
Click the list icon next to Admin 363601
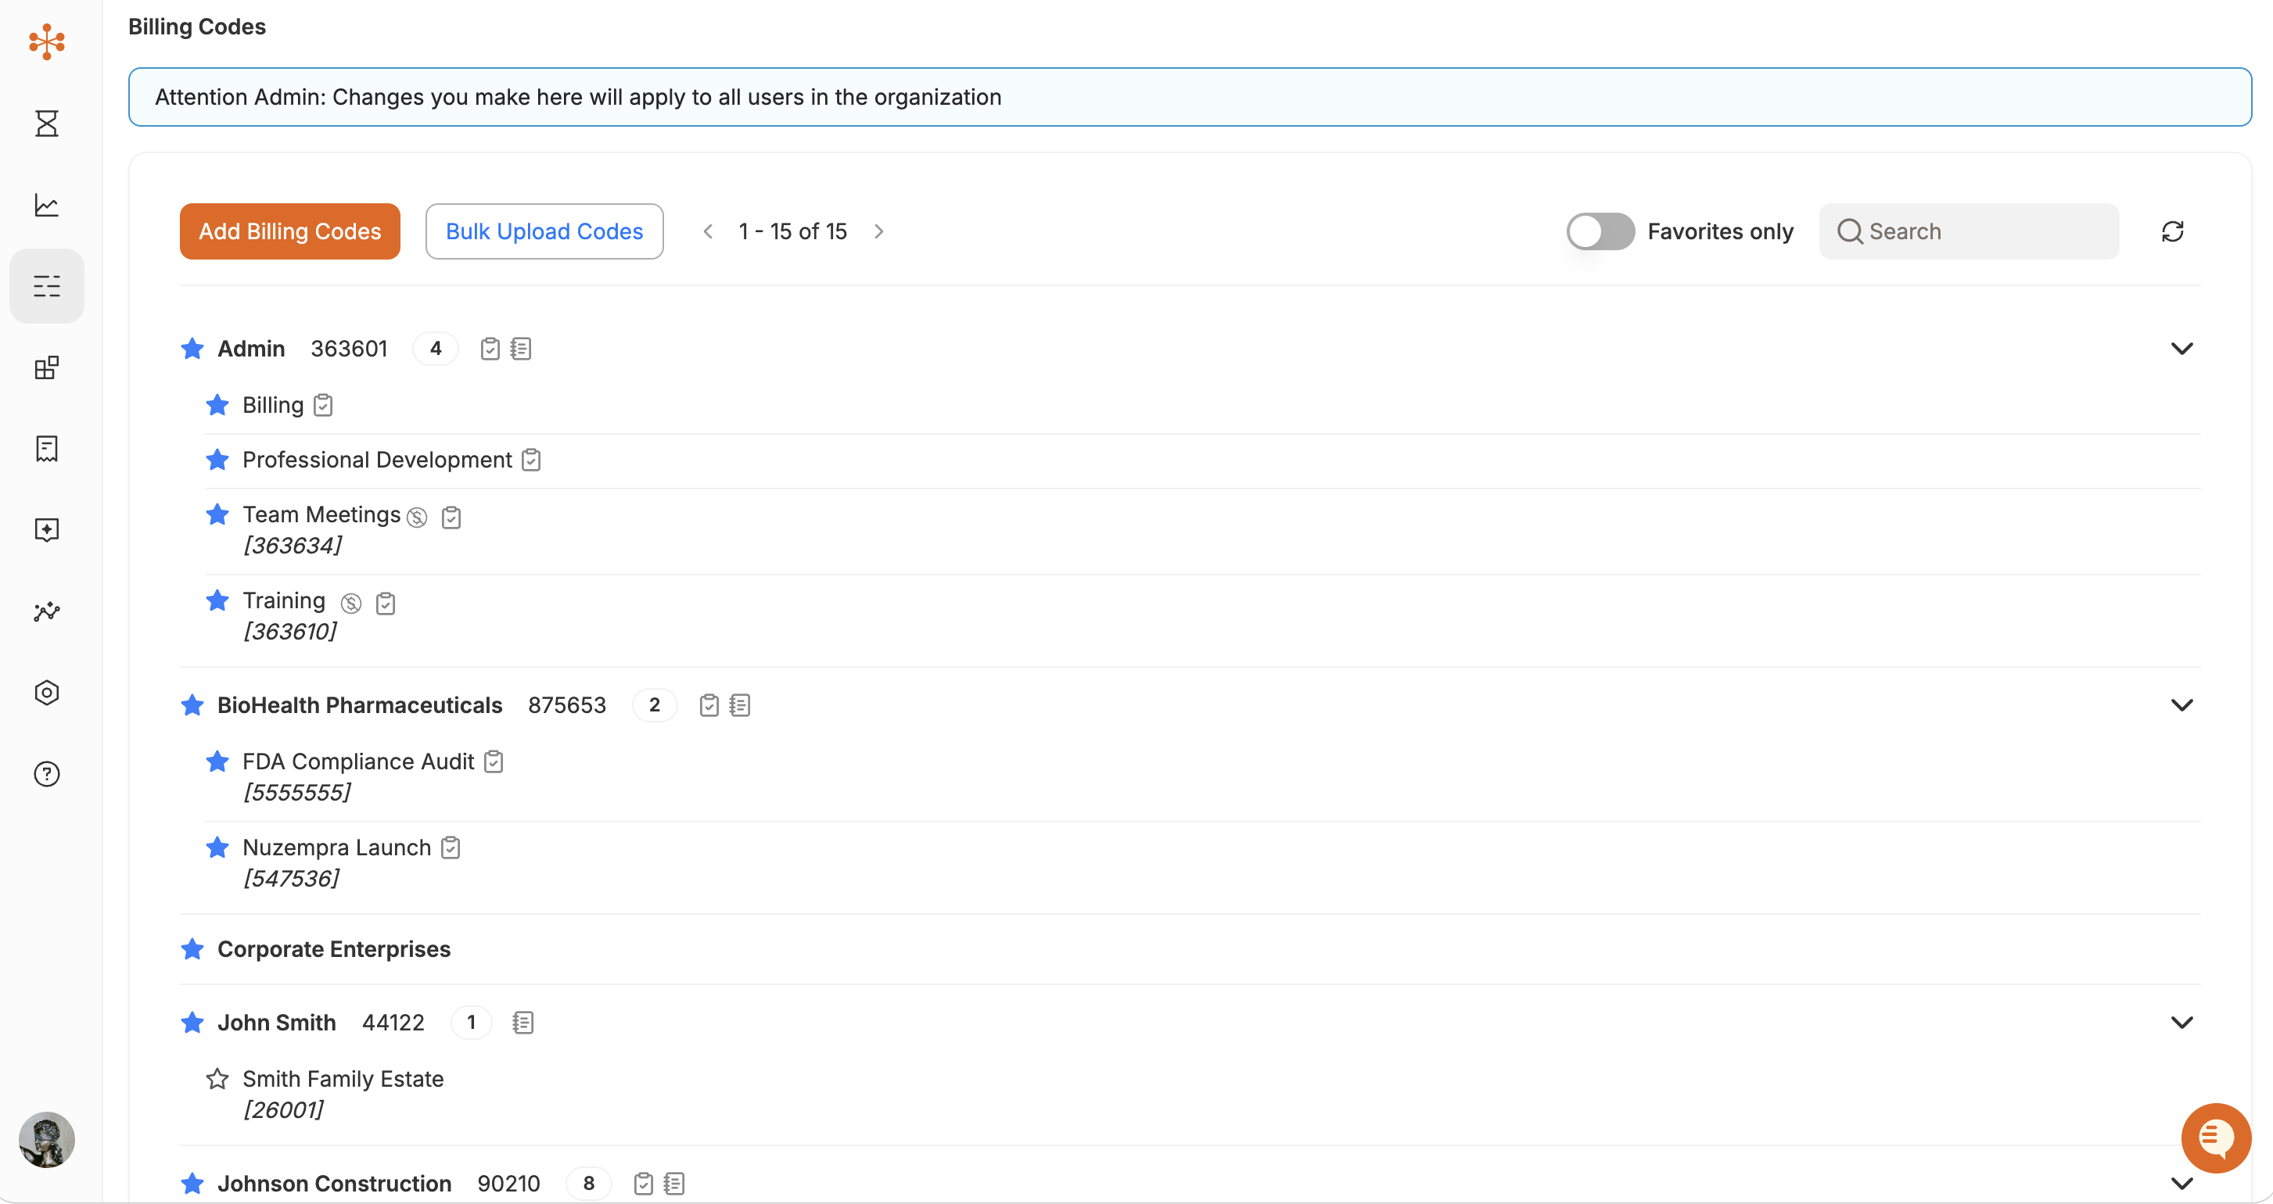pyautogui.click(x=521, y=349)
